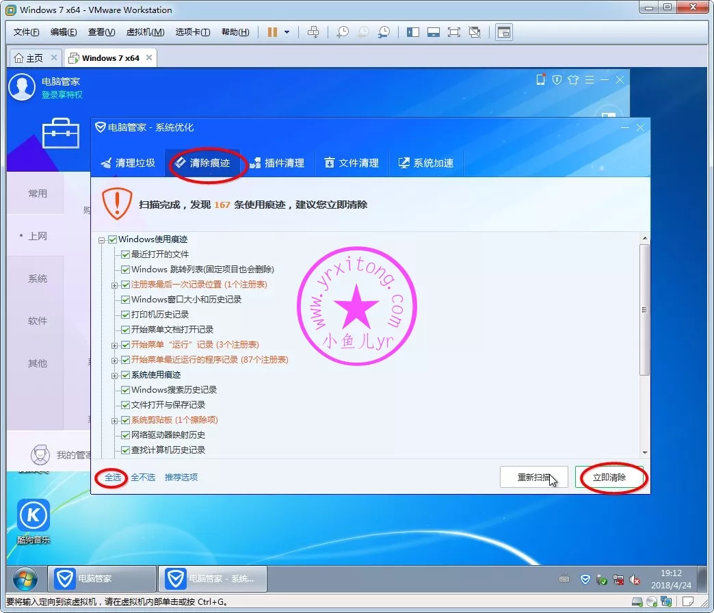Screen dimensions: 714x613
Task: Expand the 注册表最后一次记录位置 node
Action: (x=115, y=285)
